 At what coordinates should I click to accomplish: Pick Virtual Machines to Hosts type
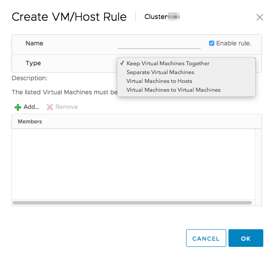[x=159, y=81]
